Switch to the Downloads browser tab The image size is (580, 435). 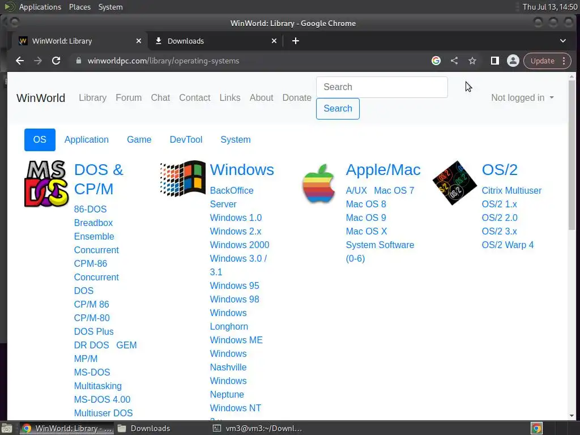216,41
